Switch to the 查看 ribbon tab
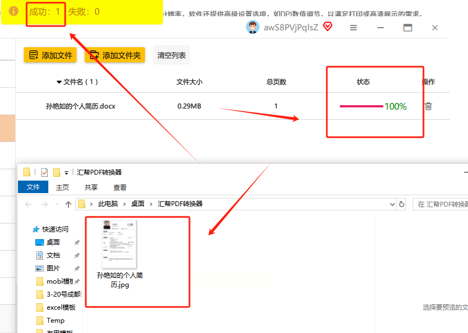 click(119, 187)
